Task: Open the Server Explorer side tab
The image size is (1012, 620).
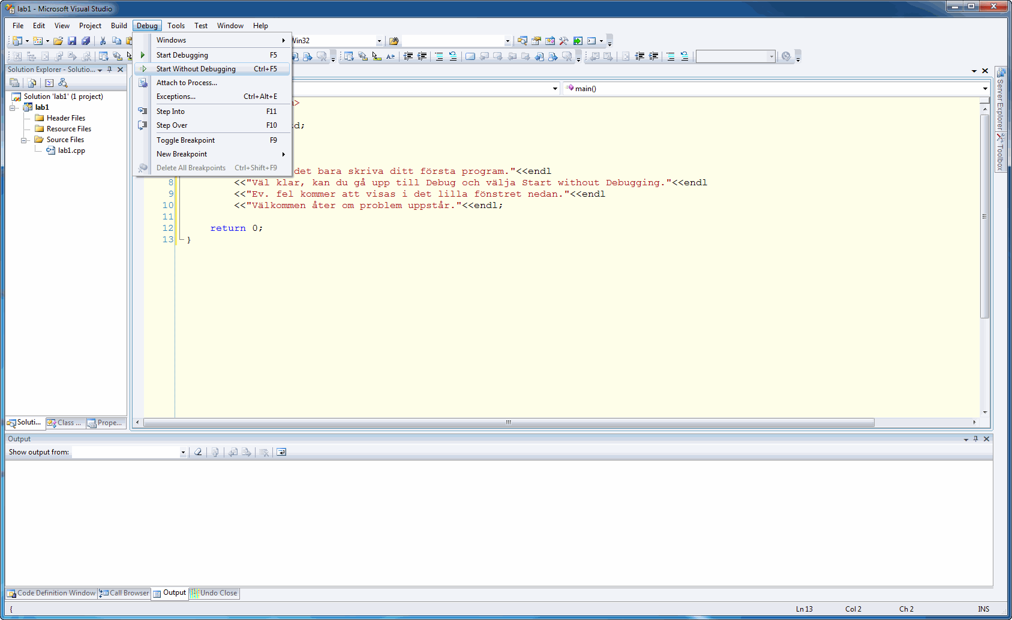Action: 1000,100
